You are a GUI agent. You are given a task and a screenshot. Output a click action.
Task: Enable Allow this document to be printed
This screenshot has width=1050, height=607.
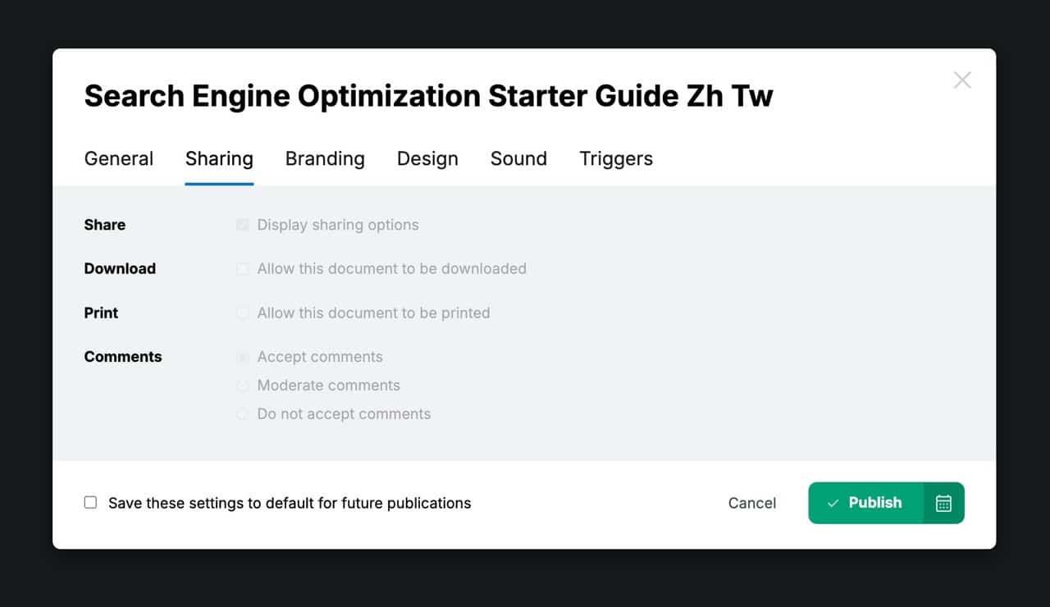tap(242, 313)
